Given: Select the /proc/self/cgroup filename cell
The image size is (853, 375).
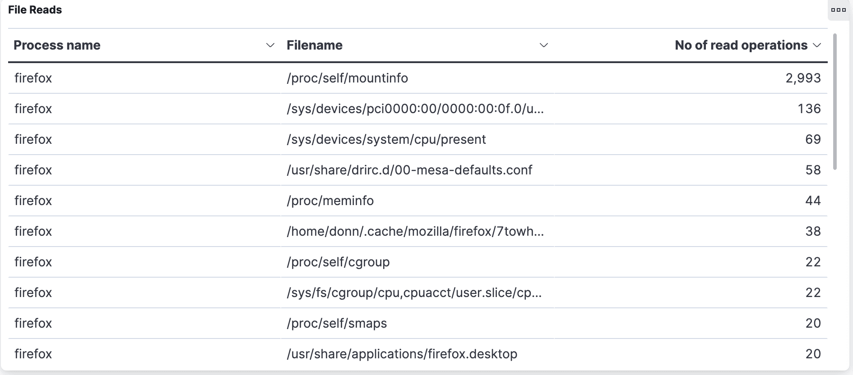Looking at the screenshot, I should tap(338, 262).
